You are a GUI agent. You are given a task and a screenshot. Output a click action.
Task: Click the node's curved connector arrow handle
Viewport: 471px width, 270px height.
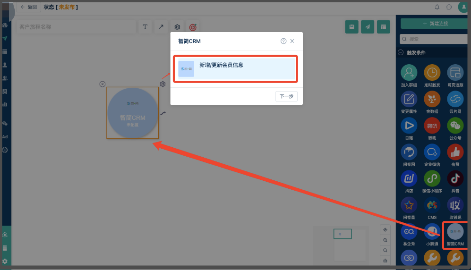163,113
